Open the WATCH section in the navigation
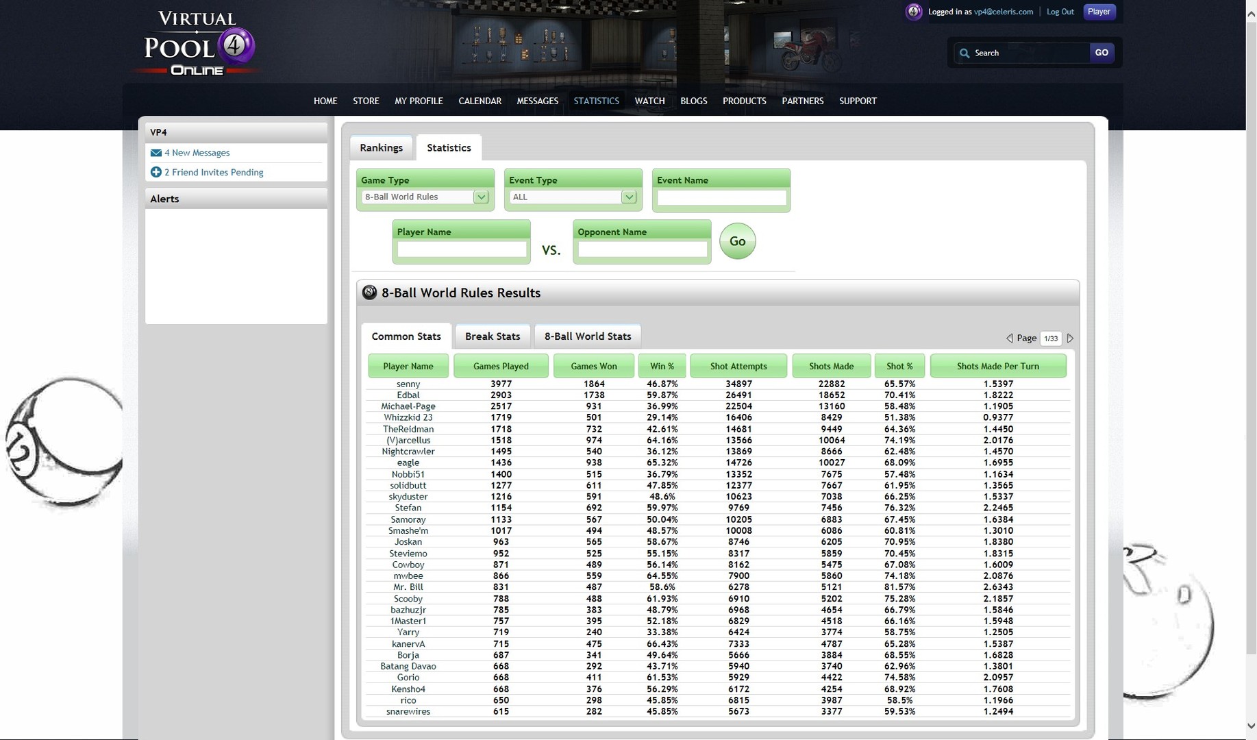The width and height of the screenshot is (1257, 740). tap(649, 101)
